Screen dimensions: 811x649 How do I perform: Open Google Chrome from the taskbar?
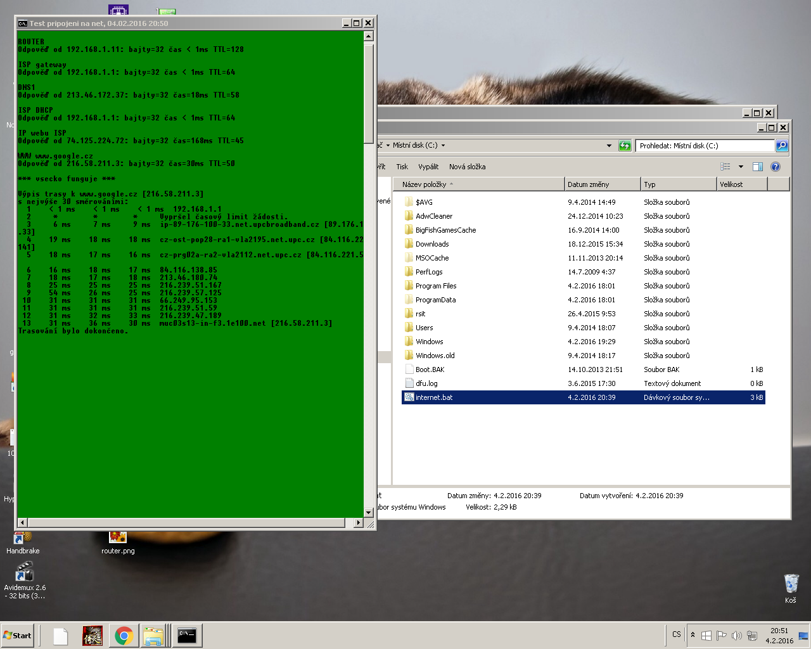click(124, 636)
